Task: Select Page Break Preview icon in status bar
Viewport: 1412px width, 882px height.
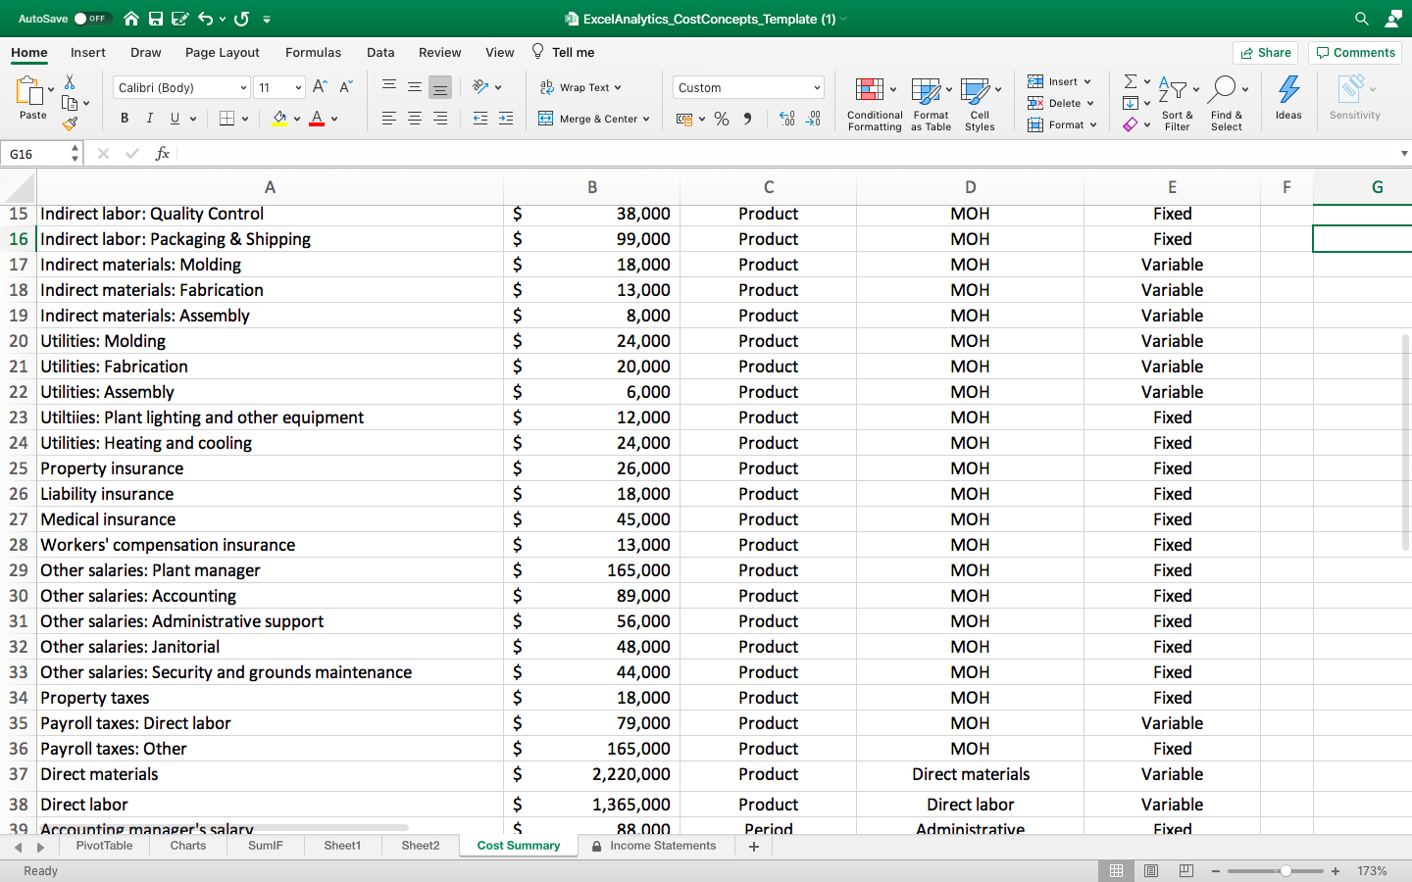Action: [1186, 870]
